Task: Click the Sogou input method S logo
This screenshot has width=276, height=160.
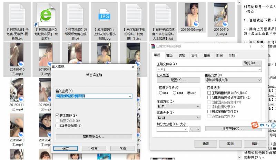Action: pos(255,125)
